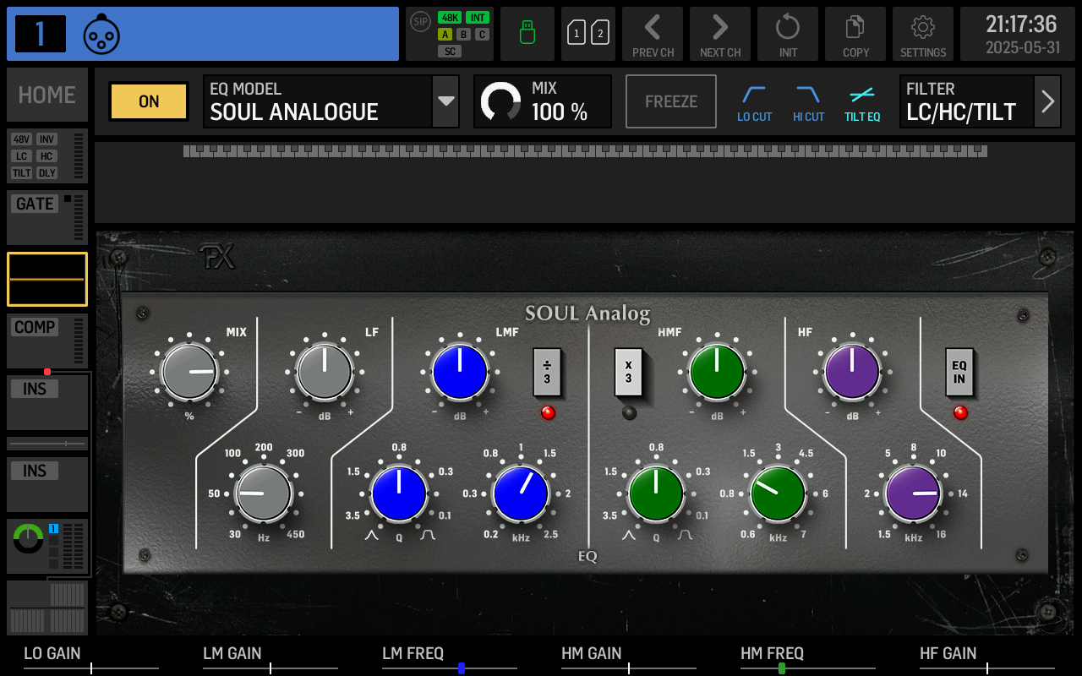The width and height of the screenshot is (1082, 676).
Task: Toggle the EQ ON button off
Action: (148, 101)
